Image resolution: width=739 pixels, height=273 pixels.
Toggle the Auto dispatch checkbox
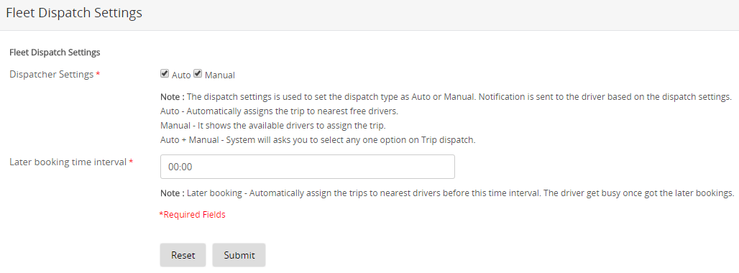coord(165,73)
